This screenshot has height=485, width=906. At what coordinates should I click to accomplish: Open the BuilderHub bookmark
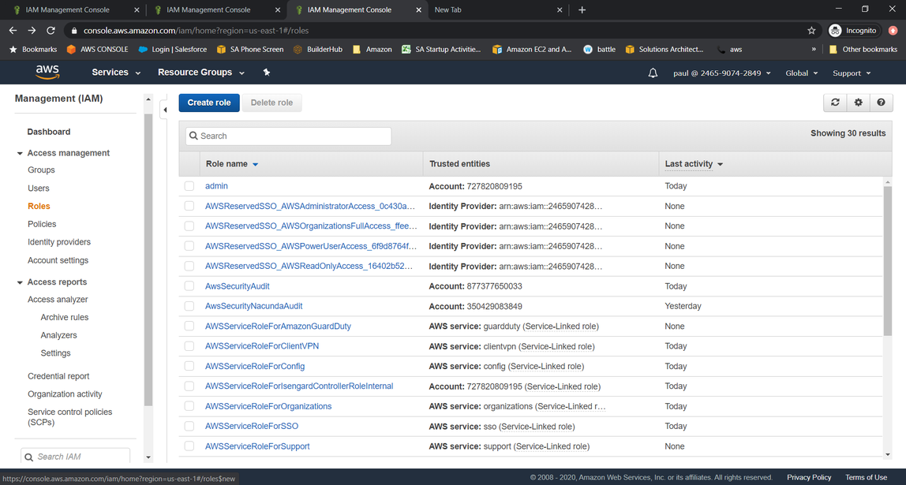(318, 49)
